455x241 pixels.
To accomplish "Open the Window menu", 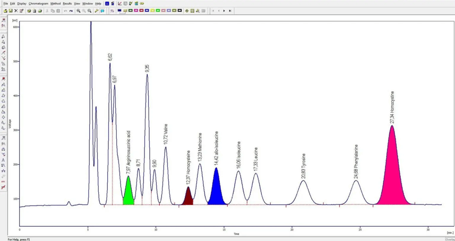I will [x=87, y=4].
